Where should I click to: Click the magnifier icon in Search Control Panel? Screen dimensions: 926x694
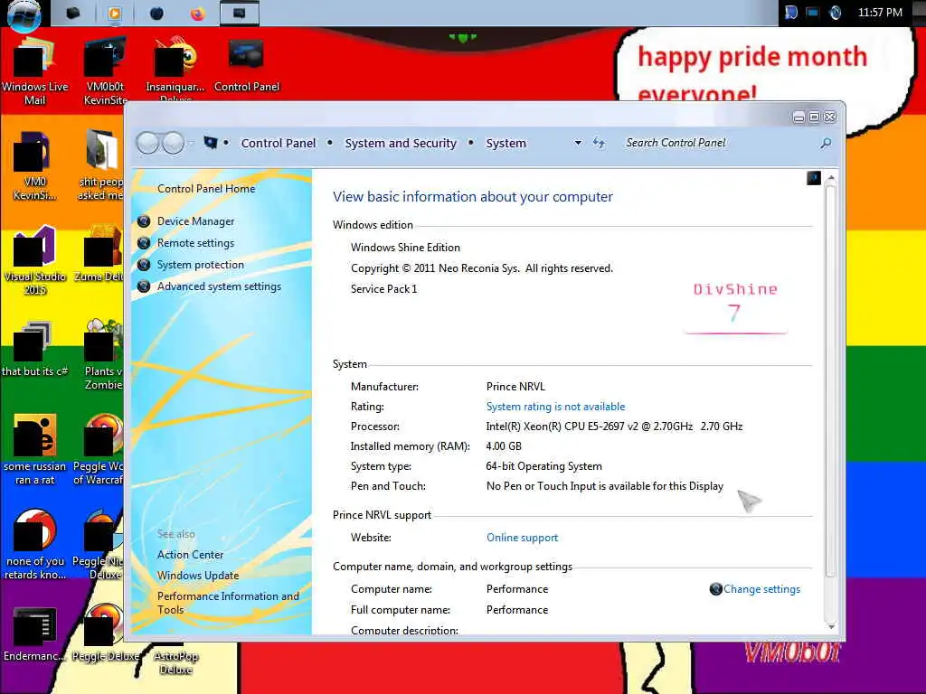pyautogui.click(x=826, y=143)
